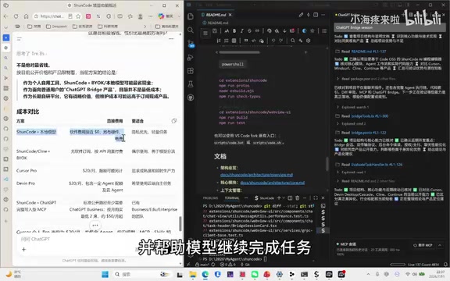This screenshot has width=450, height=281.
Task: Collapse the MCP session card with chevron
Action: (440, 245)
